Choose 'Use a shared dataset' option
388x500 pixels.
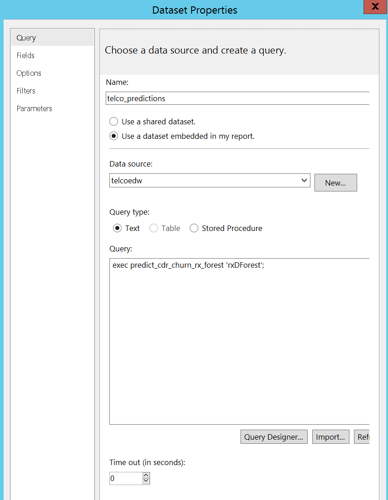click(114, 122)
